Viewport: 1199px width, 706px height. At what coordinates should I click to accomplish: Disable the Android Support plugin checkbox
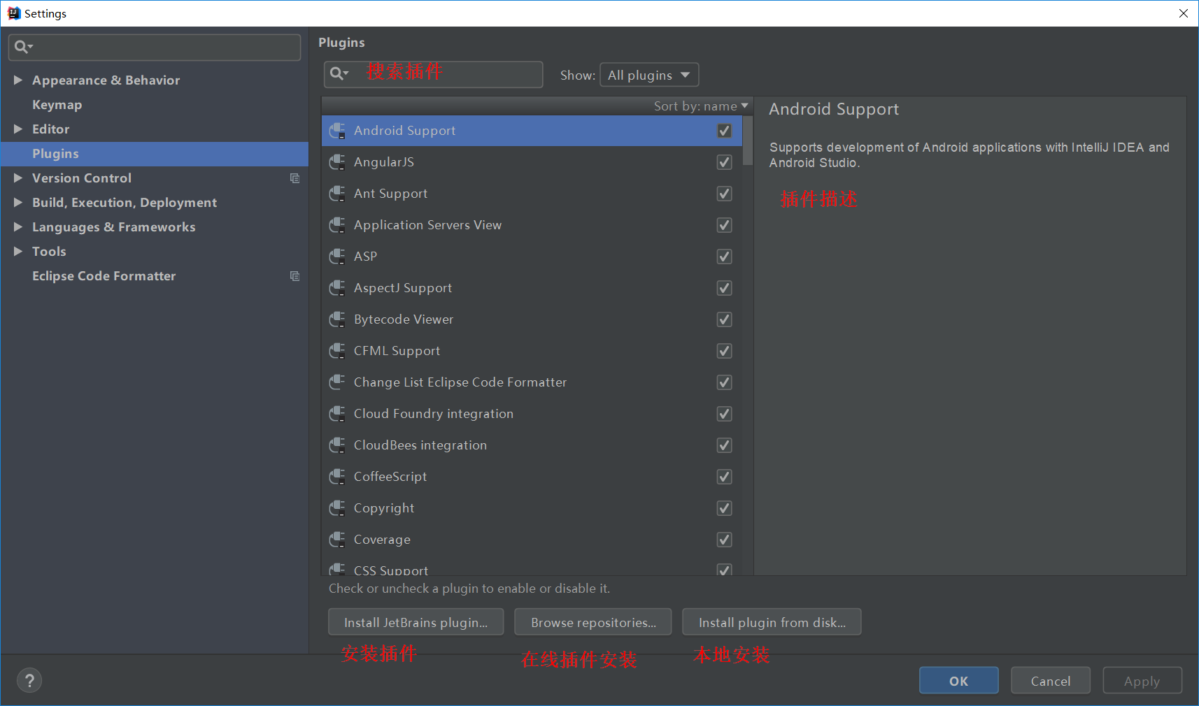[725, 131]
